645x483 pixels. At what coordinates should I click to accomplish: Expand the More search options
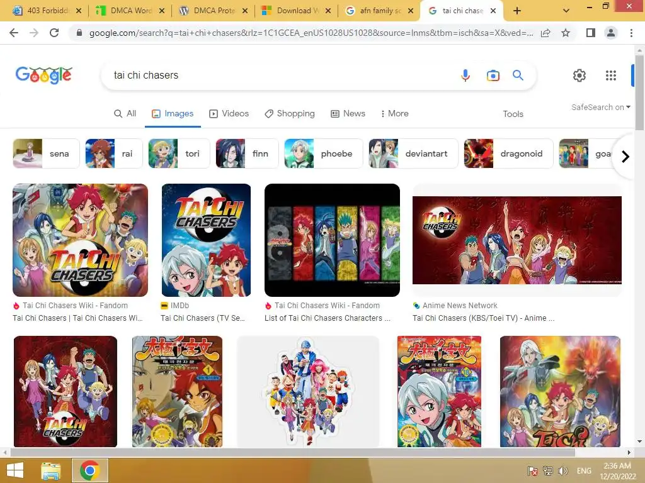[394, 114]
